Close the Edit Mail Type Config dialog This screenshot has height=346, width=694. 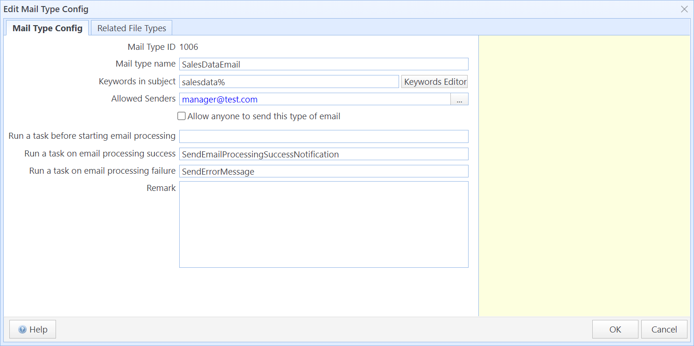pyautogui.click(x=684, y=9)
